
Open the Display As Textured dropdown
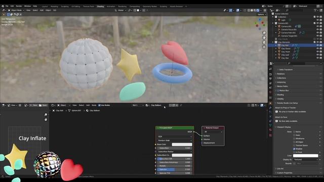pos(306,160)
